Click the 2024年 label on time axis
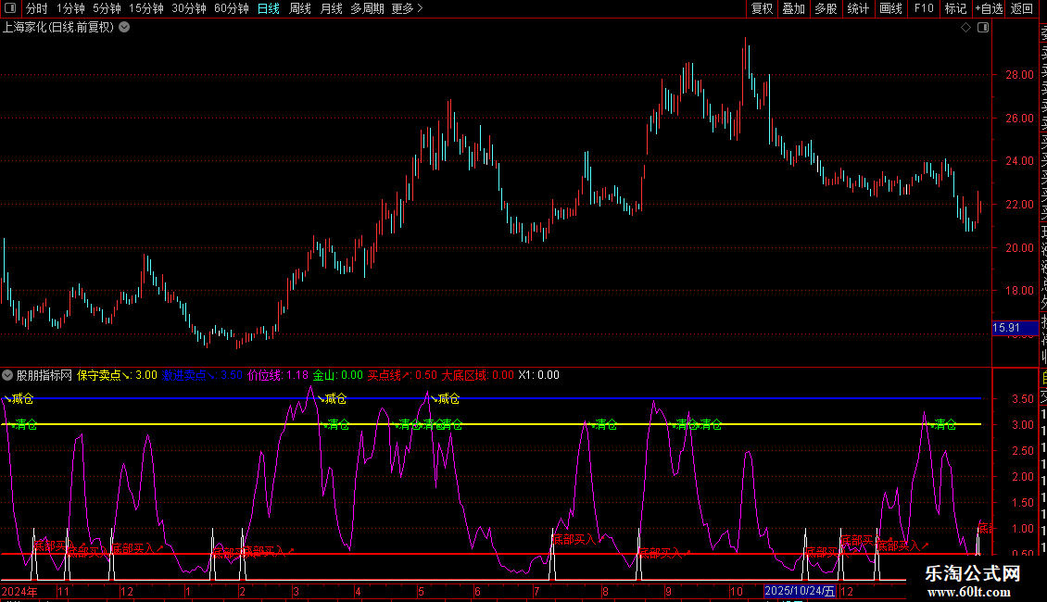Viewport: 1047px width, 602px height. [x=20, y=591]
